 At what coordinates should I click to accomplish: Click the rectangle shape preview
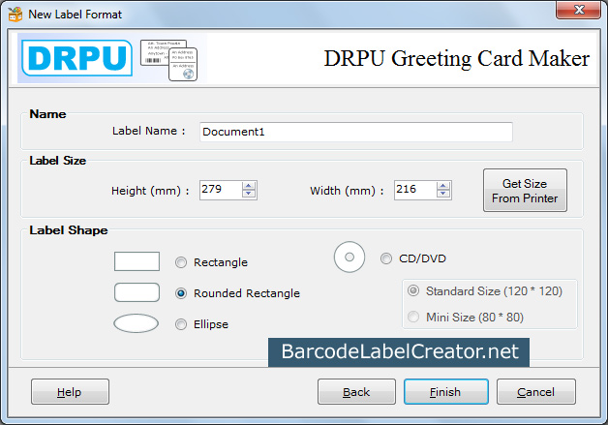(x=137, y=261)
